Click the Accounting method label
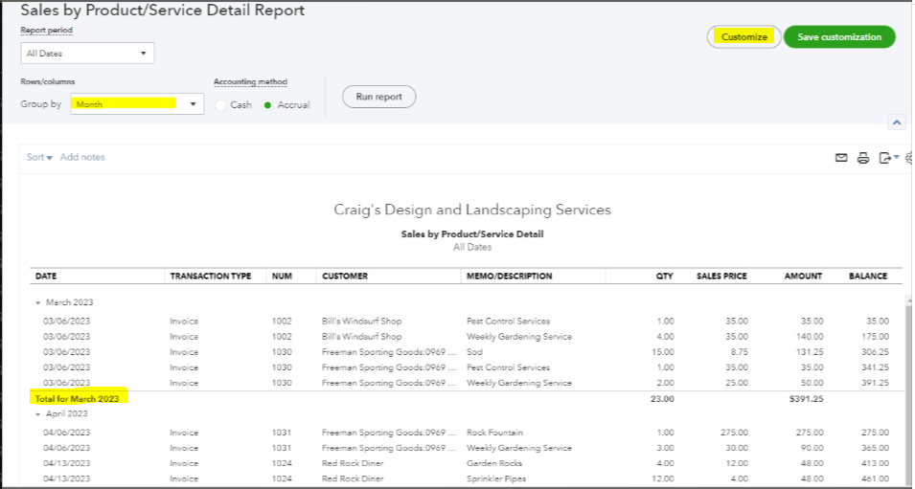This screenshot has width=915, height=489. click(250, 82)
